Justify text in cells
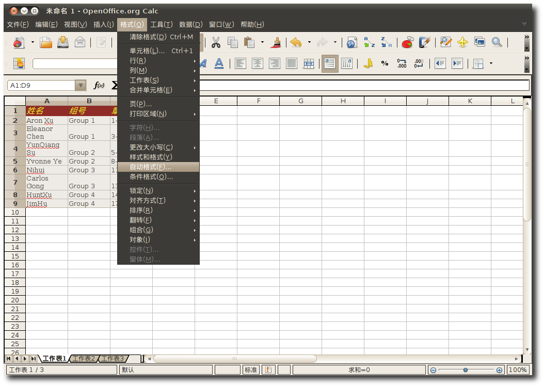The image size is (544, 387). pos(292,63)
